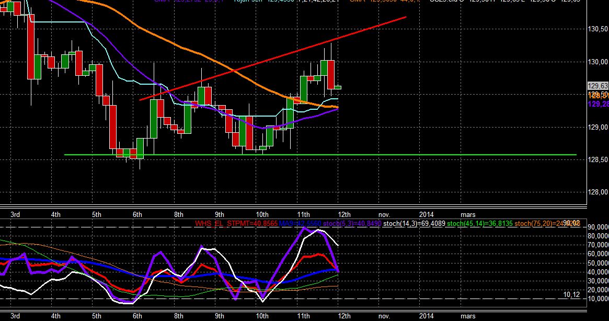
Task: Click 2014 on stochastic panel time axis
Action: 427,316
